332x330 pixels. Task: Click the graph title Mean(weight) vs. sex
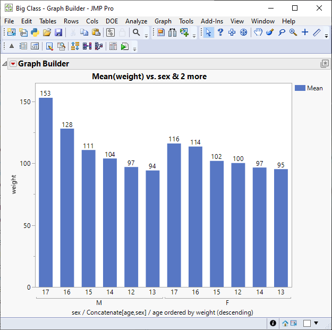tap(149, 77)
